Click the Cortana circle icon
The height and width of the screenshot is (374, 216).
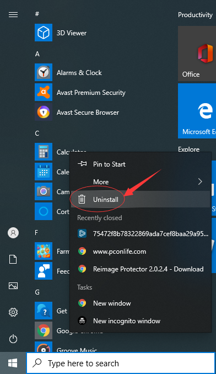44,211
